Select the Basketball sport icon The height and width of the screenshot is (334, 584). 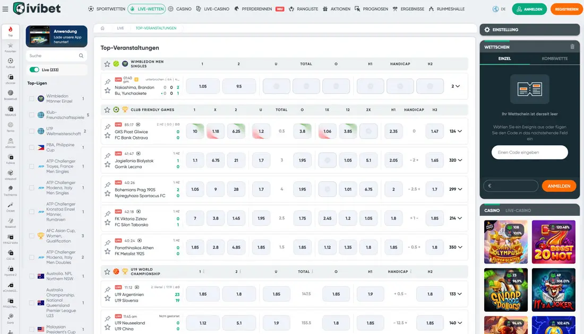pos(11,95)
